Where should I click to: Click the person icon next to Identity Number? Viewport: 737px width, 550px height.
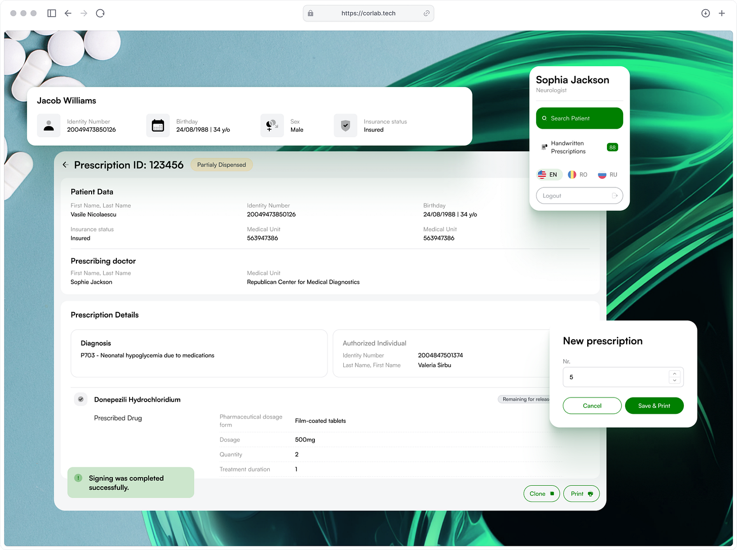[49, 126]
